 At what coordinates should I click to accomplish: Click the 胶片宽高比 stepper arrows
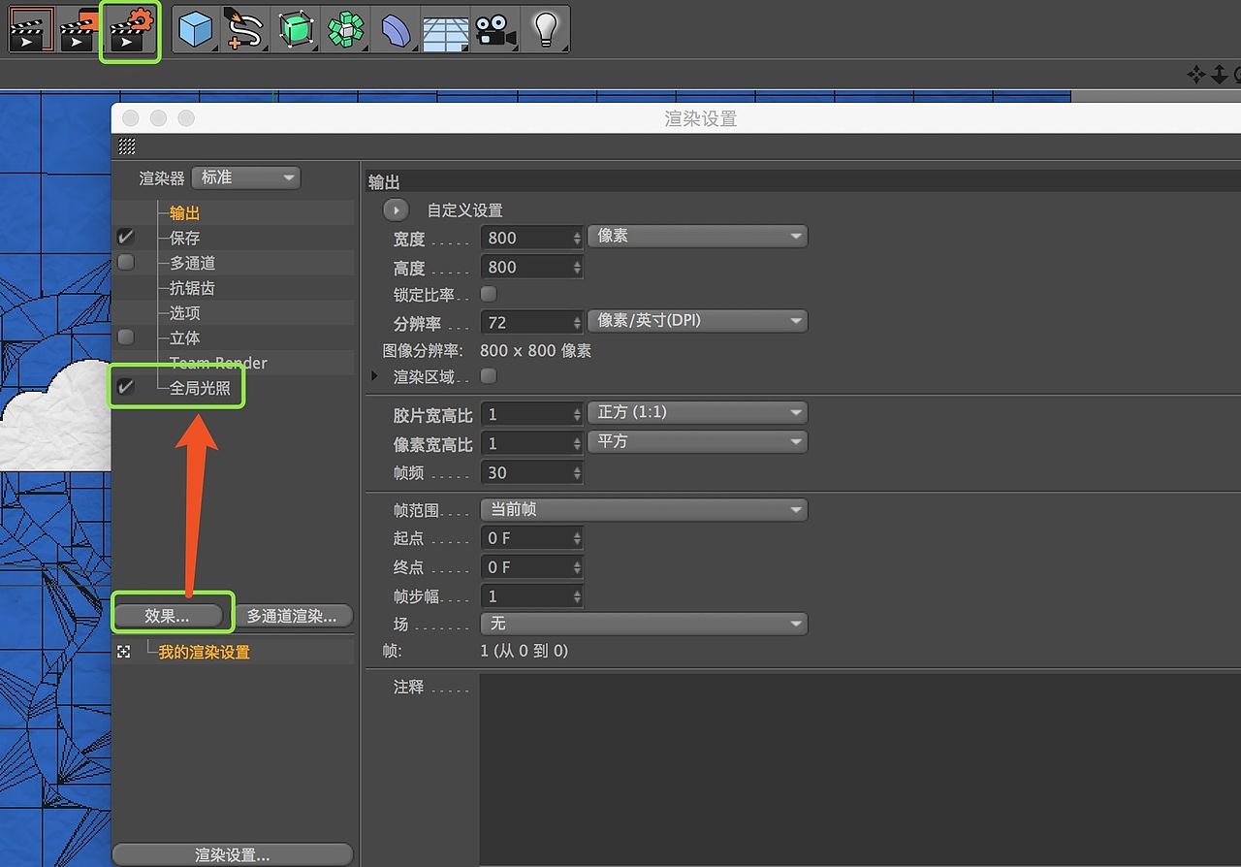(578, 414)
